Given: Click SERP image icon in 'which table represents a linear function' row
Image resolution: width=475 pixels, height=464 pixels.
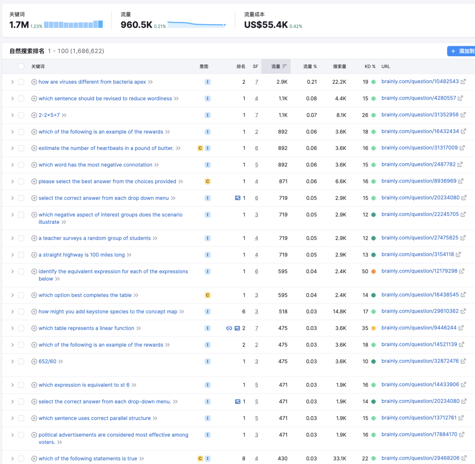Looking at the screenshot, I should click(237, 328).
